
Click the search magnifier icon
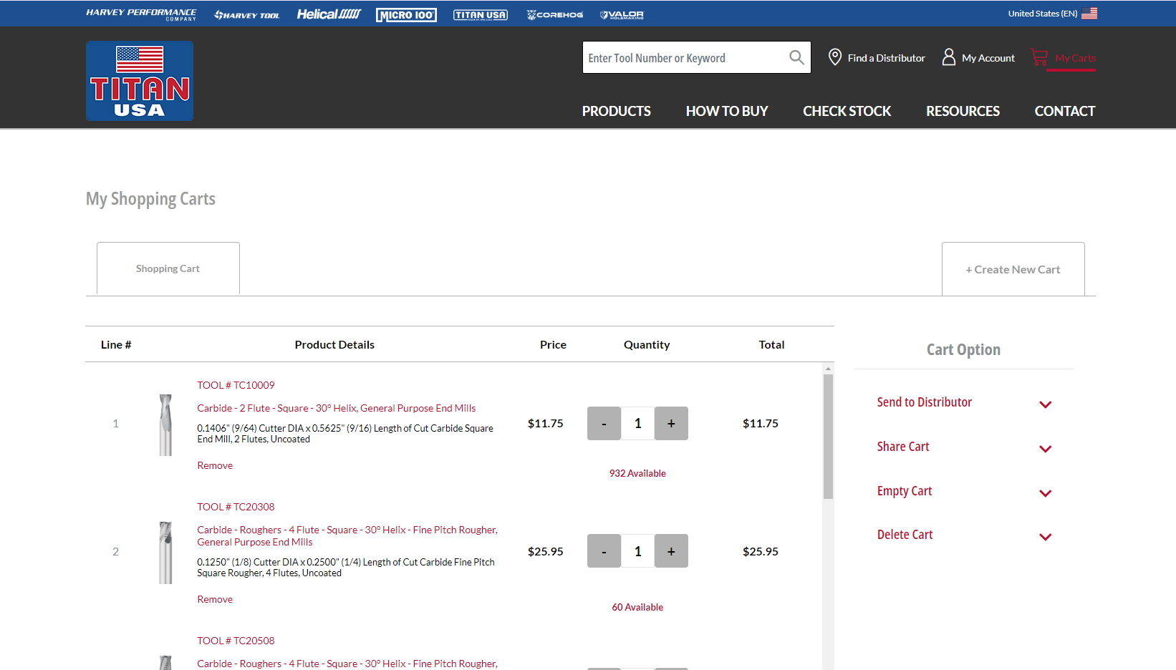coord(796,57)
